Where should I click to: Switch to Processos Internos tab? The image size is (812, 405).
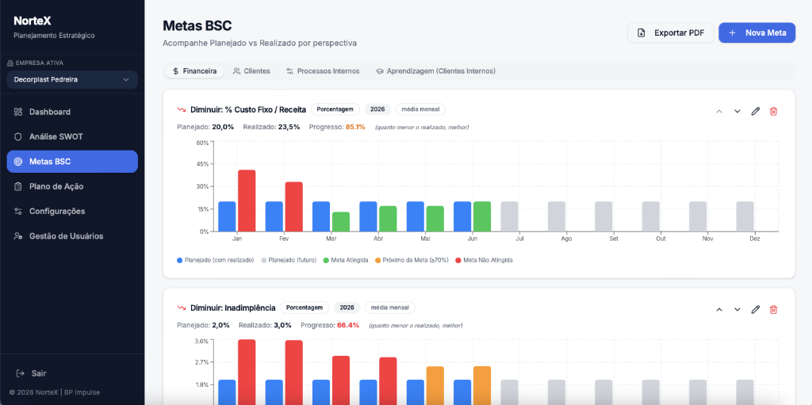(323, 71)
